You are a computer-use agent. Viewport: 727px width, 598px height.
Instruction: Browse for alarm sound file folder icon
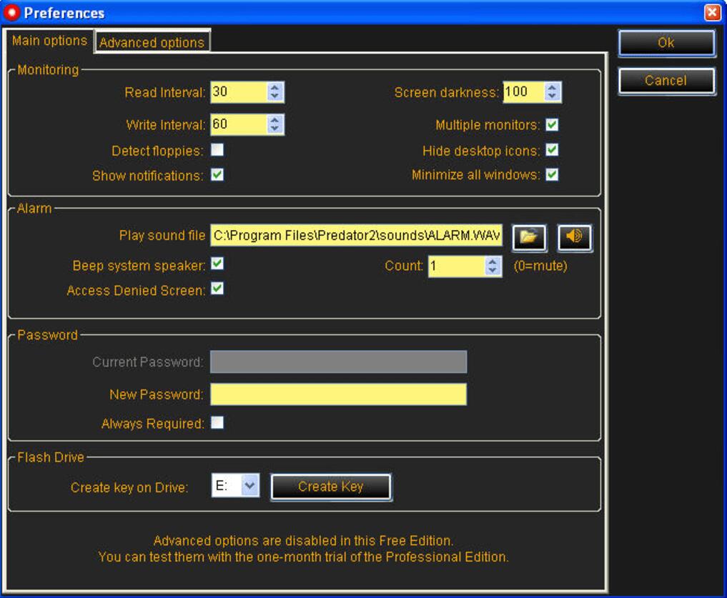pyautogui.click(x=529, y=238)
